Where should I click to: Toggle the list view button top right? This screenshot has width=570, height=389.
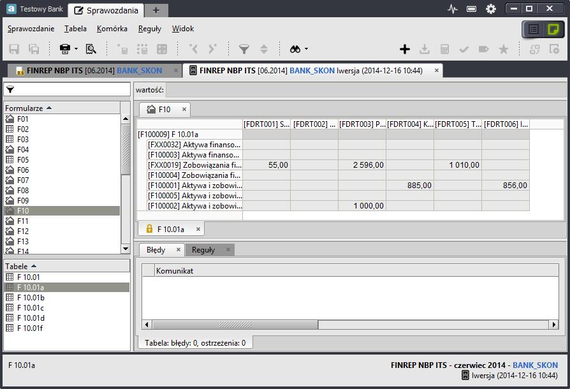(x=533, y=29)
